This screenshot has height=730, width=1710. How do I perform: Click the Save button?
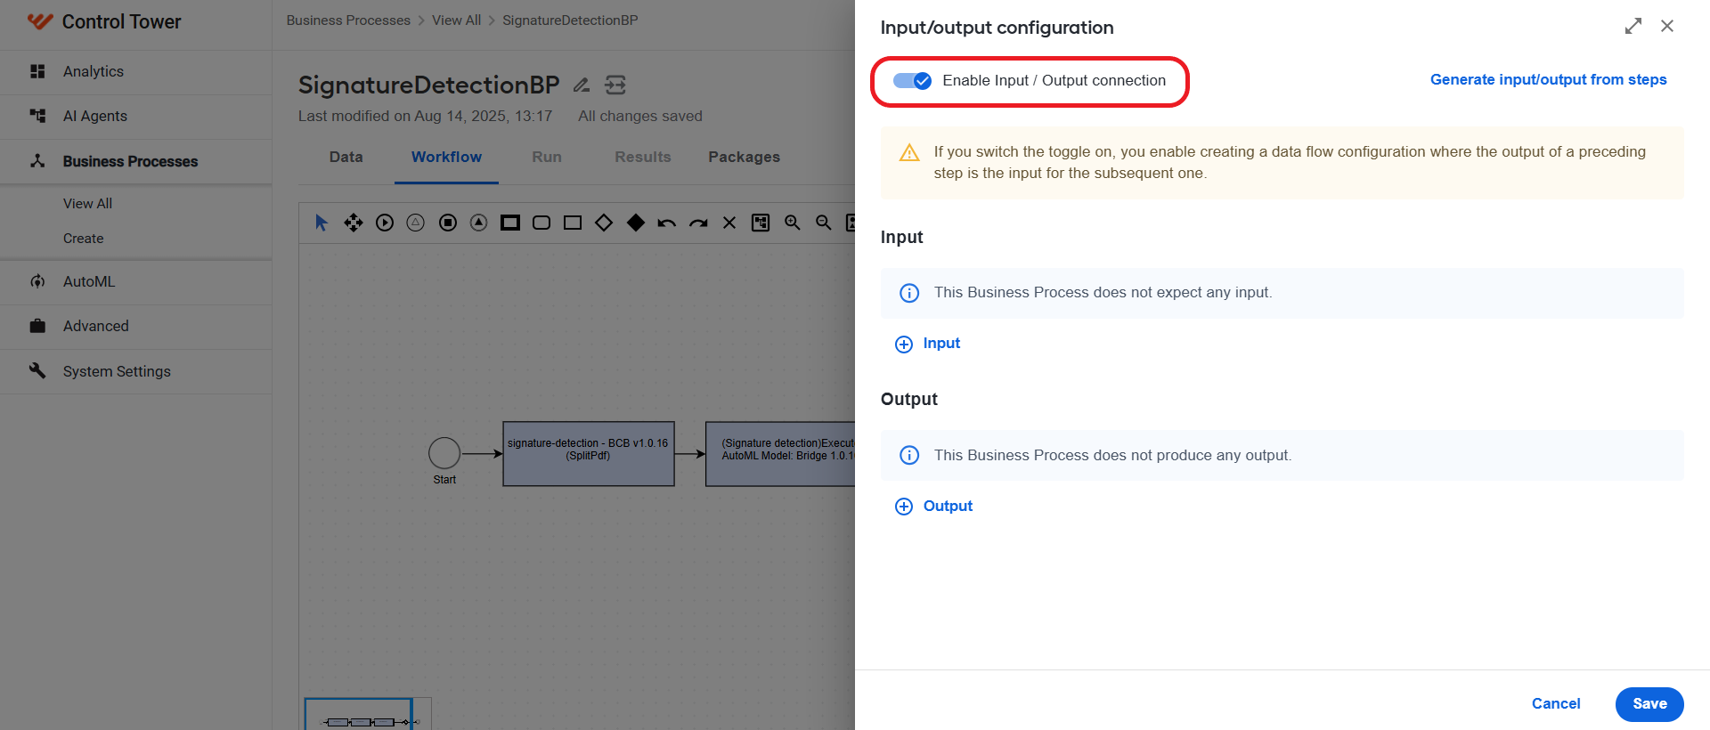(1649, 704)
